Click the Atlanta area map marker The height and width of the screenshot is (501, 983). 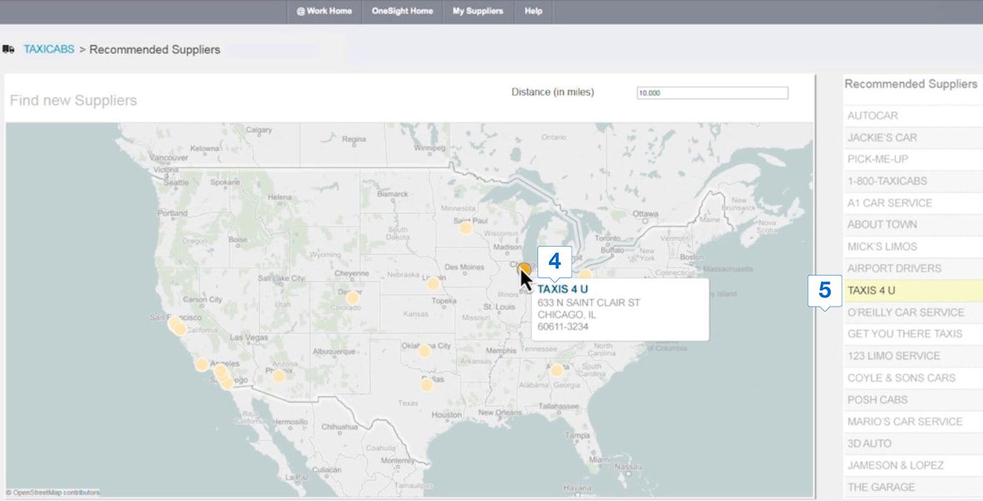click(x=557, y=370)
